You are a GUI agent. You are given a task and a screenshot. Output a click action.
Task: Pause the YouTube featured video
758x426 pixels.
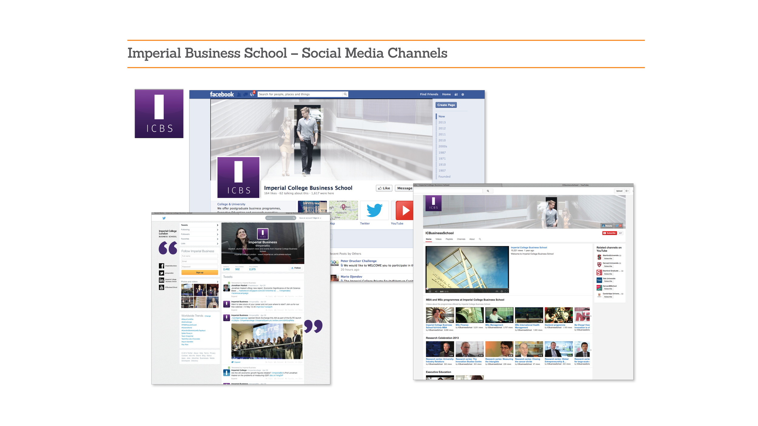pyautogui.click(x=430, y=291)
